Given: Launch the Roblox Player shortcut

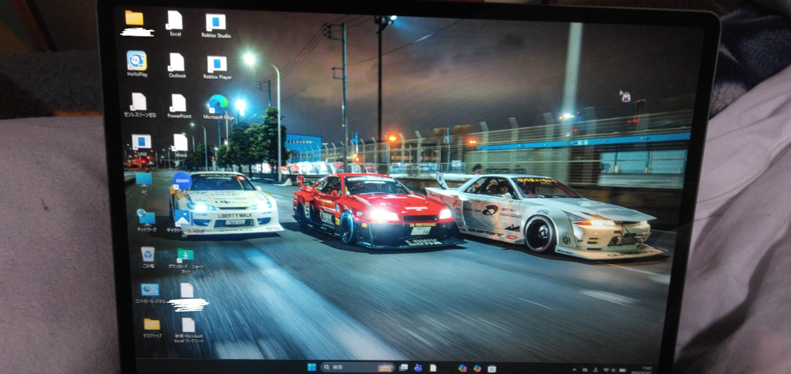Looking at the screenshot, I should pos(217,67).
